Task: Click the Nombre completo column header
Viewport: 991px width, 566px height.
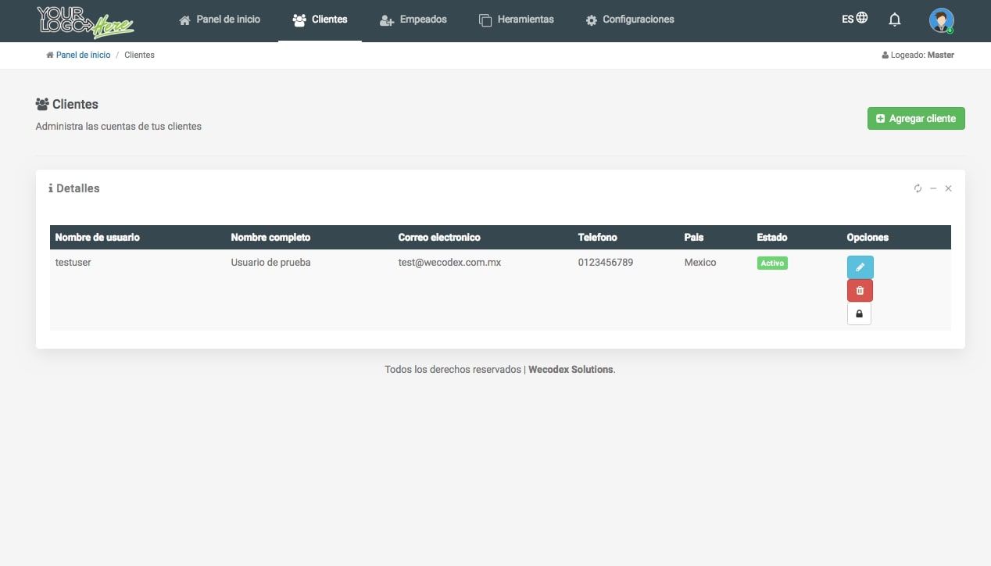Action: click(x=270, y=238)
